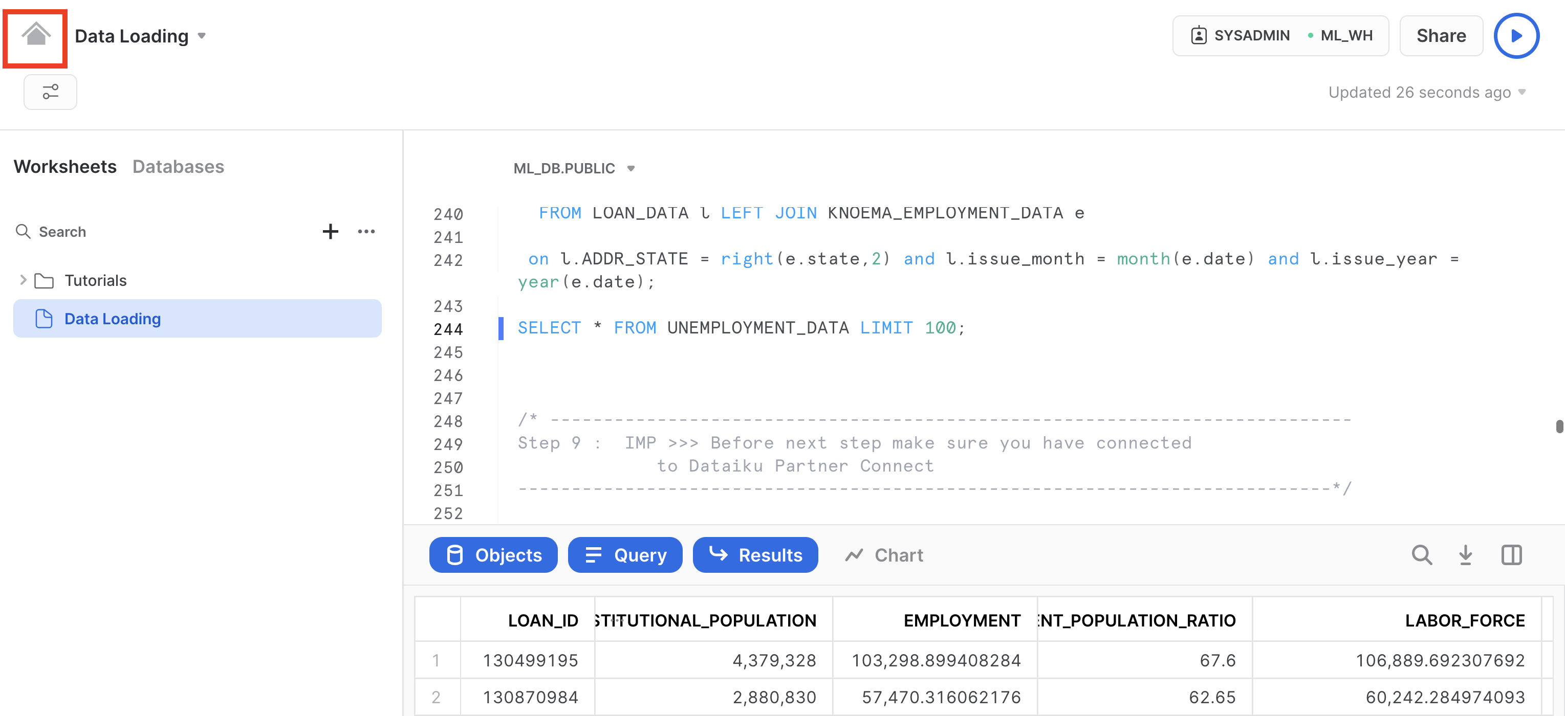Image resolution: width=1565 pixels, height=716 pixels.
Task: Expand the Tutorials folder
Action: [x=23, y=280]
